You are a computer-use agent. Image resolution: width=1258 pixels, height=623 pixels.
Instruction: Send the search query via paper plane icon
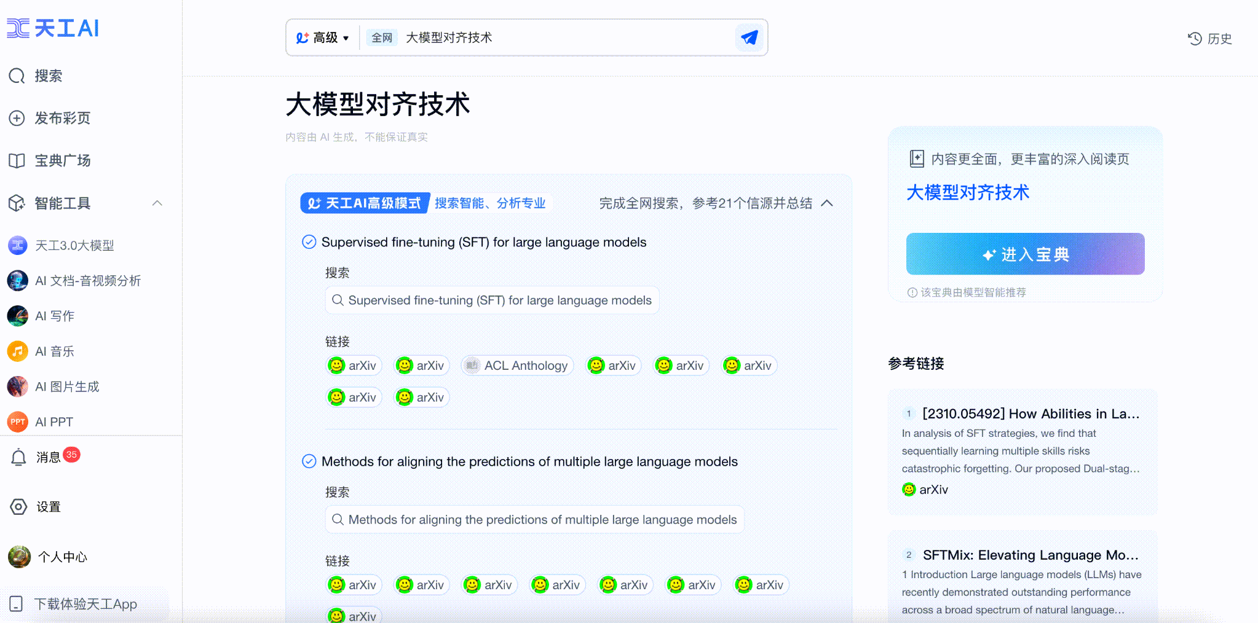click(x=748, y=37)
